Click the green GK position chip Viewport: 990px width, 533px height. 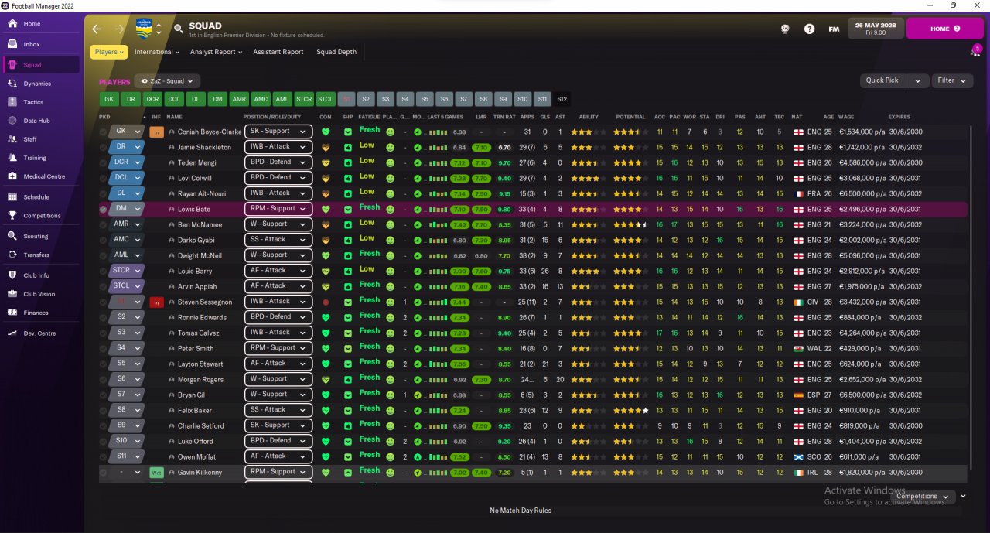(x=108, y=99)
